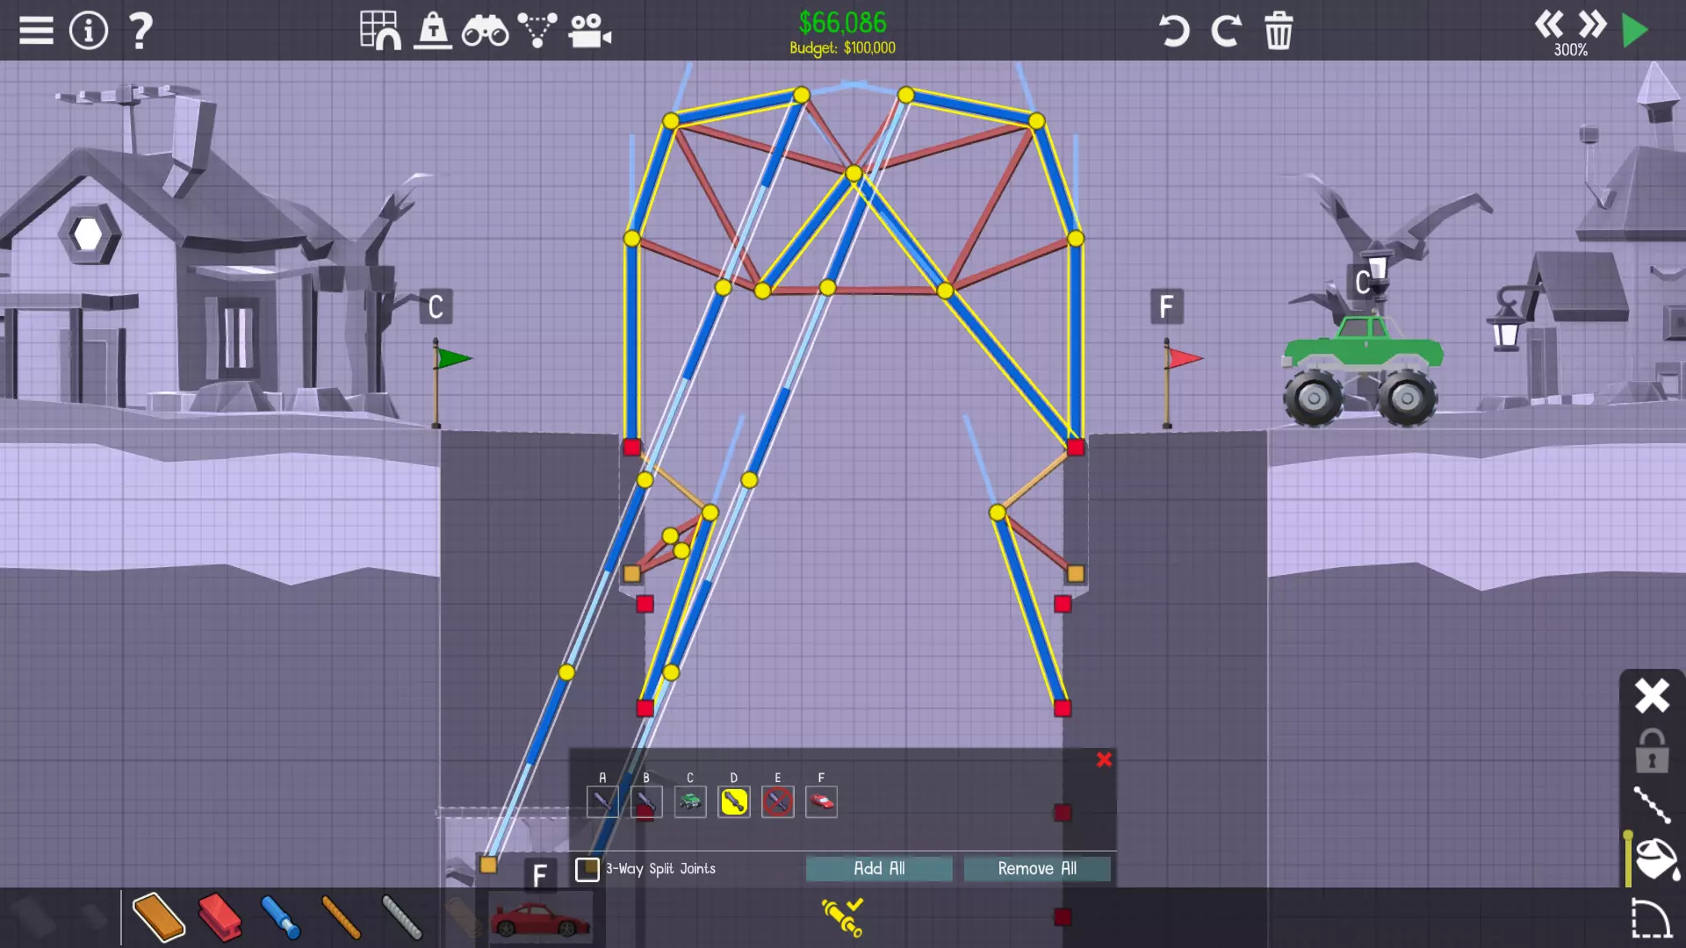
Task: Select the orange rope material
Action: click(341, 917)
